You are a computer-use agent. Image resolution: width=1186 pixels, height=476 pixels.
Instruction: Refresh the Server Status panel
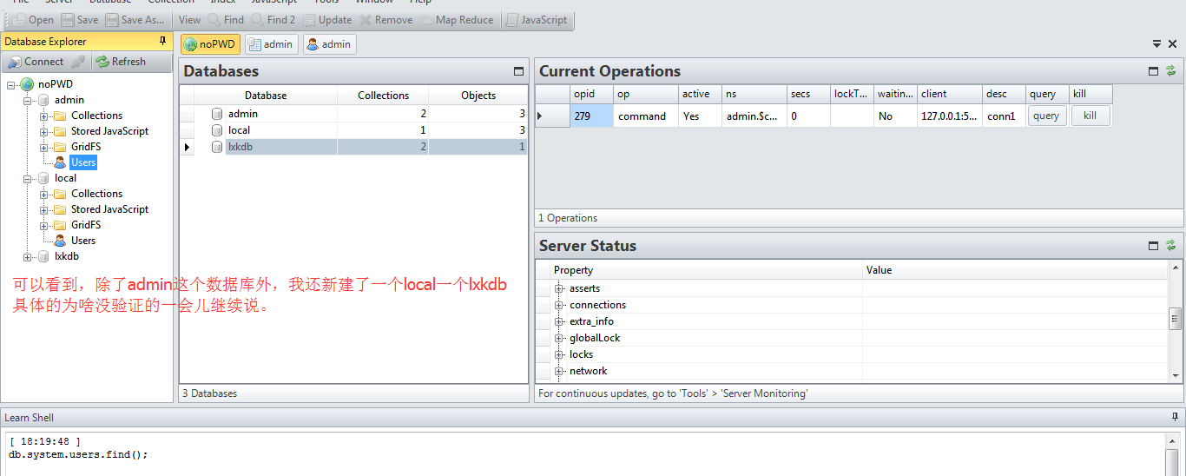pyautogui.click(x=1171, y=246)
